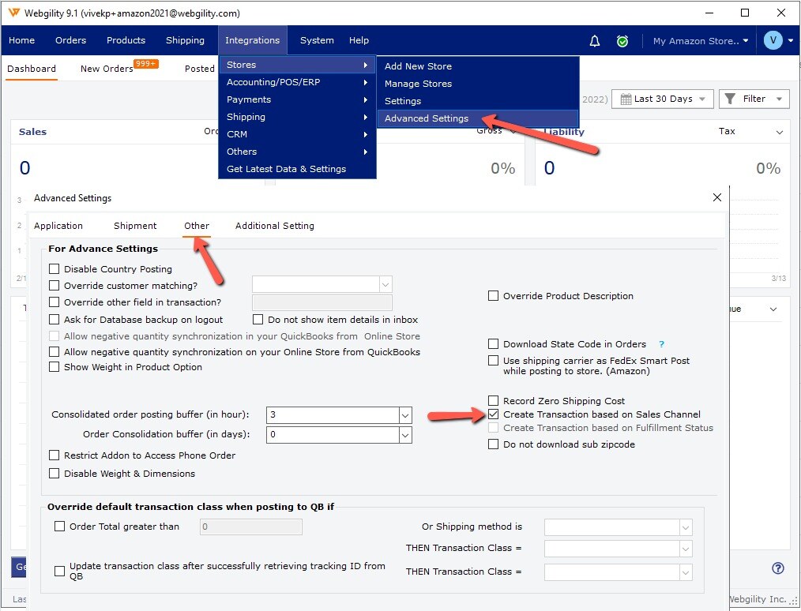Open Or Shipping method is dropdown
This screenshot has width=801, height=611.
pos(686,527)
